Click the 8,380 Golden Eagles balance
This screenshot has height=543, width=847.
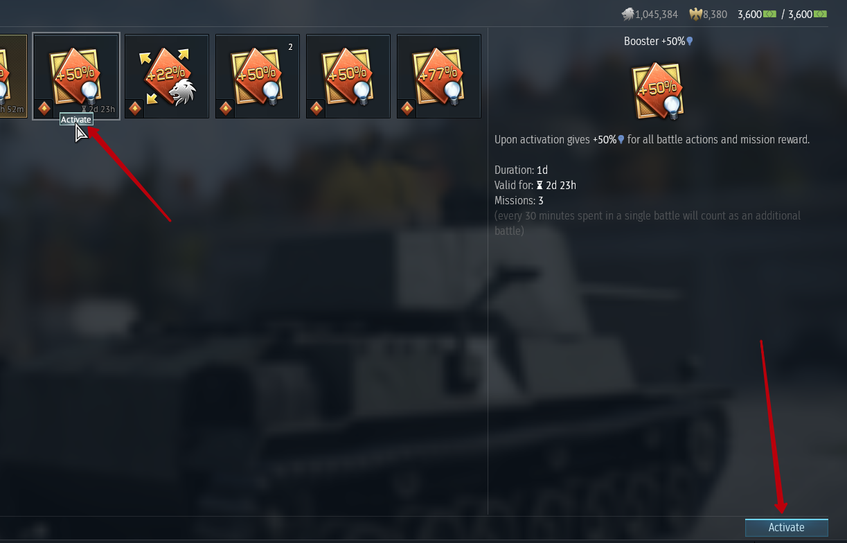(x=715, y=14)
